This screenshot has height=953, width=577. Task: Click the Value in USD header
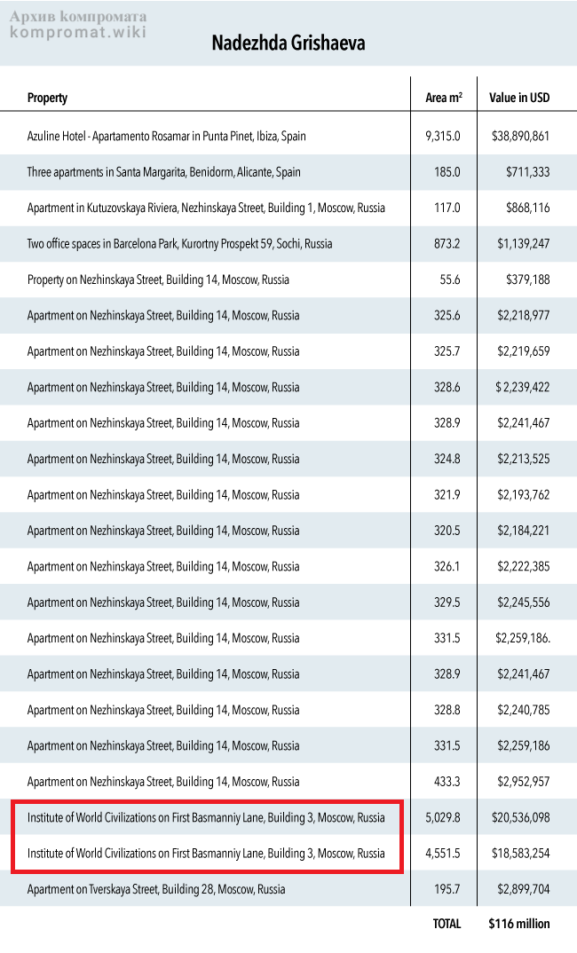coord(519,98)
